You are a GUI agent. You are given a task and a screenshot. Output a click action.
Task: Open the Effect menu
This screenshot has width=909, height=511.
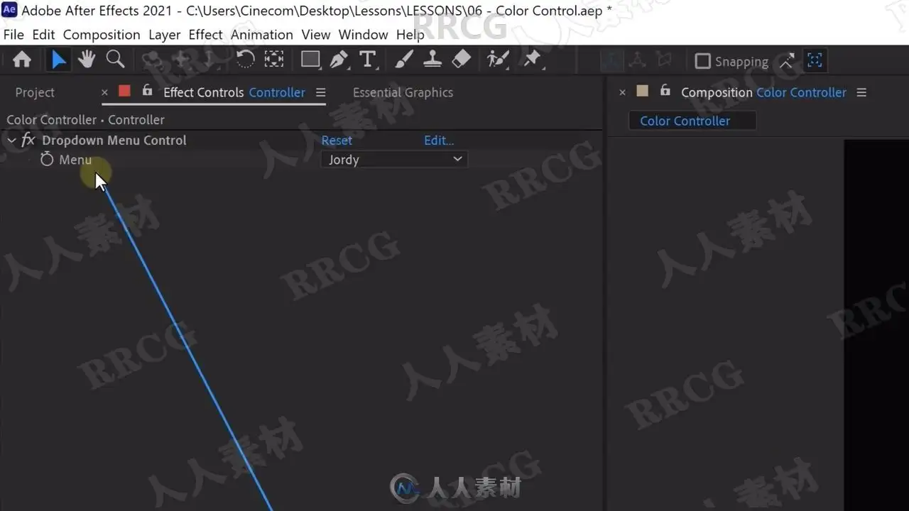(206, 35)
